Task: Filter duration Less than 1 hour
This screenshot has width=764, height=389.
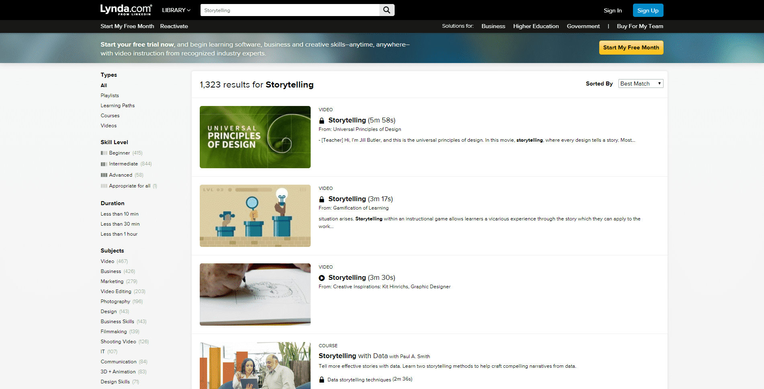Action: (x=119, y=234)
